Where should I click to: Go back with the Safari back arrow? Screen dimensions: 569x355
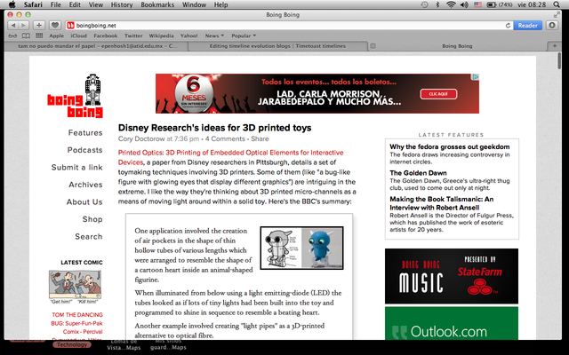[x=13, y=26]
